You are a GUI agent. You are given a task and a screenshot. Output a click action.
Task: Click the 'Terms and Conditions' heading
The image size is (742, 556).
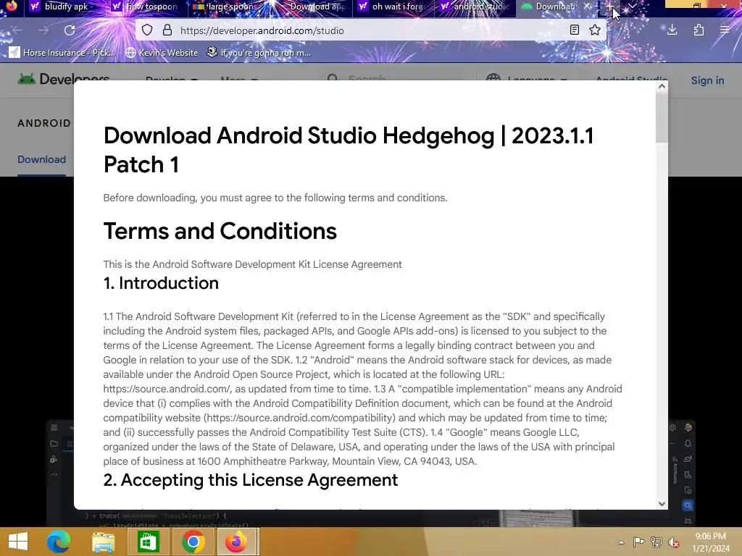click(220, 231)
